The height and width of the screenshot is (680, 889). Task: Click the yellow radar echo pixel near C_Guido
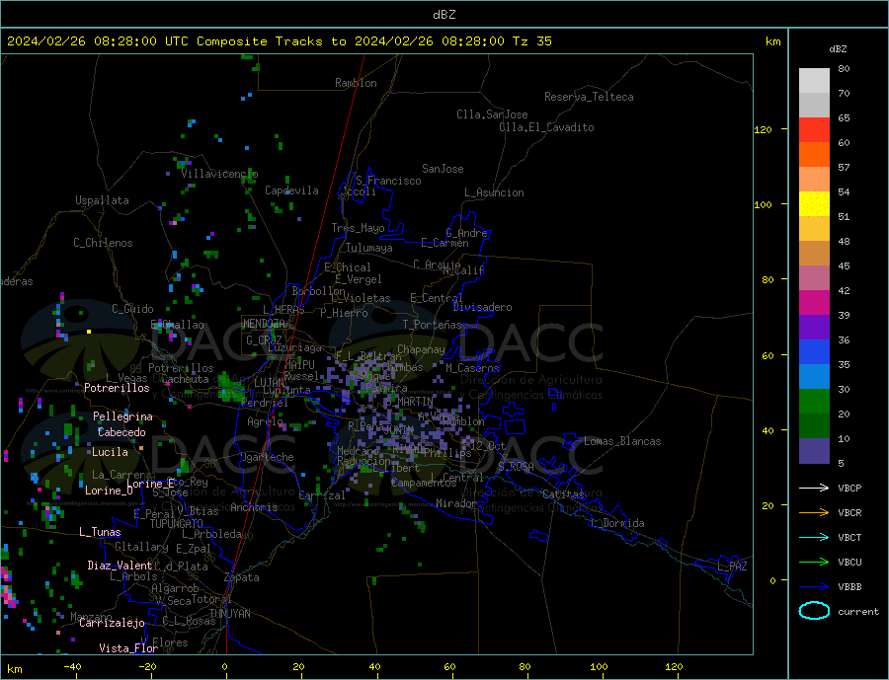(x=89, y=331)
